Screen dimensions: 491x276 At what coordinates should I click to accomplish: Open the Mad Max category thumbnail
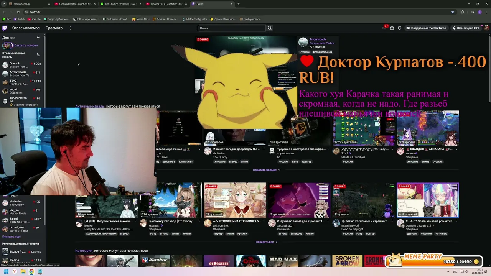[x=283, y=261]
